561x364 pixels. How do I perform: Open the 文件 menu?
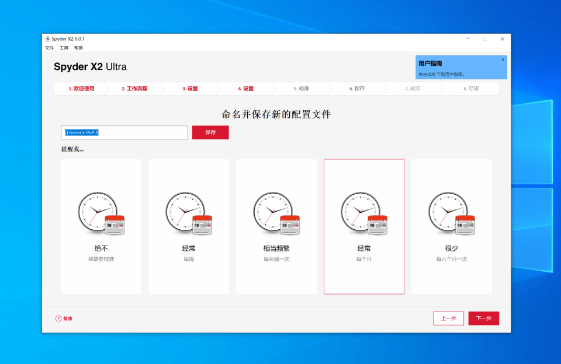click(49, 48)
